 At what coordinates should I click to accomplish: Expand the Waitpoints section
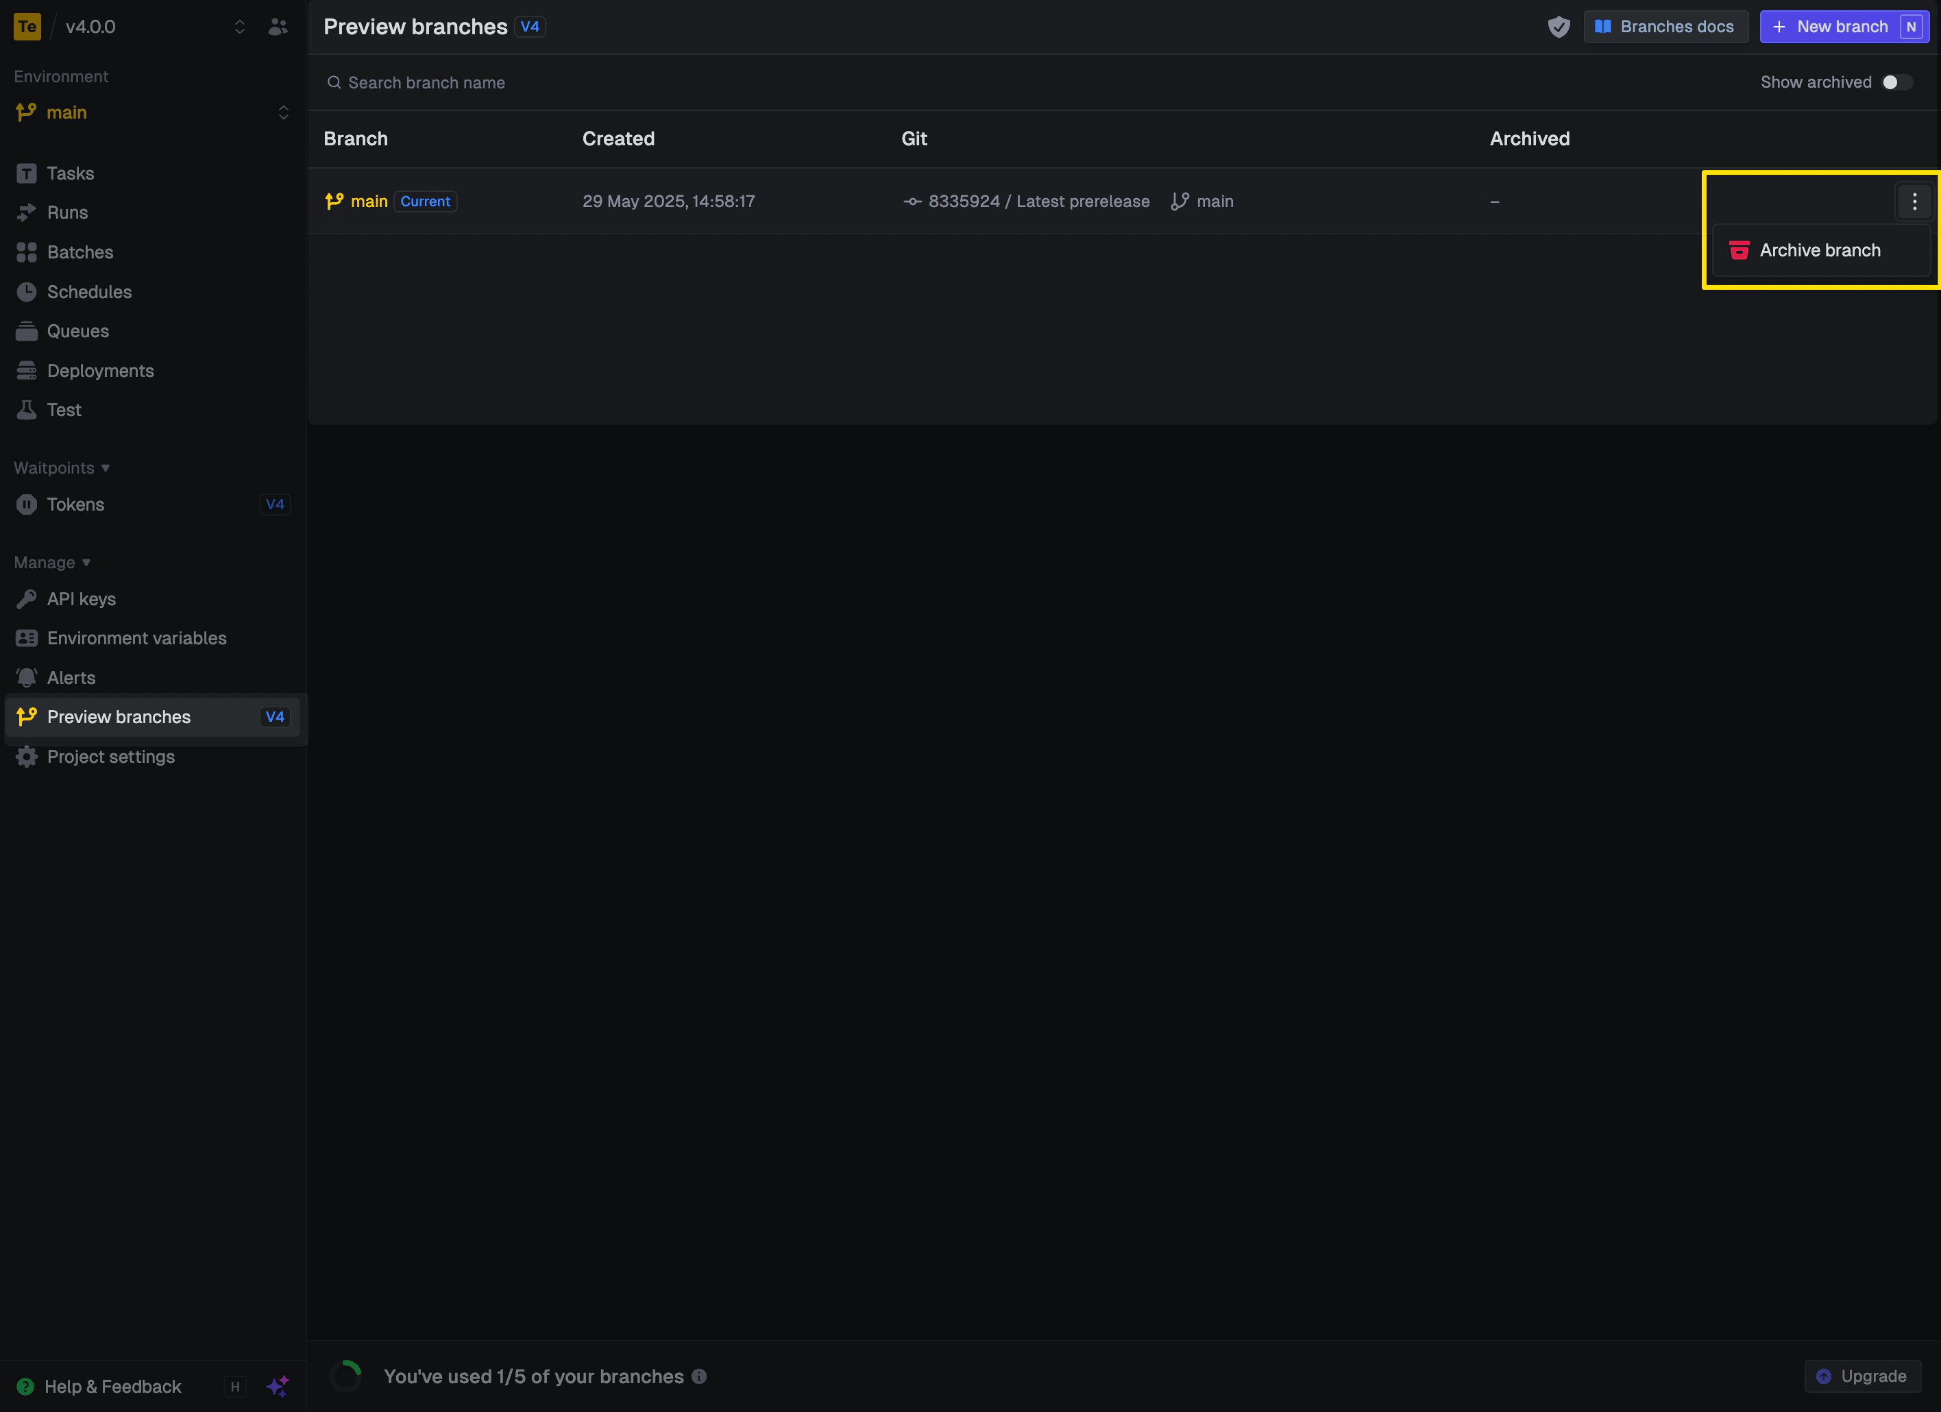coord(61,467)
